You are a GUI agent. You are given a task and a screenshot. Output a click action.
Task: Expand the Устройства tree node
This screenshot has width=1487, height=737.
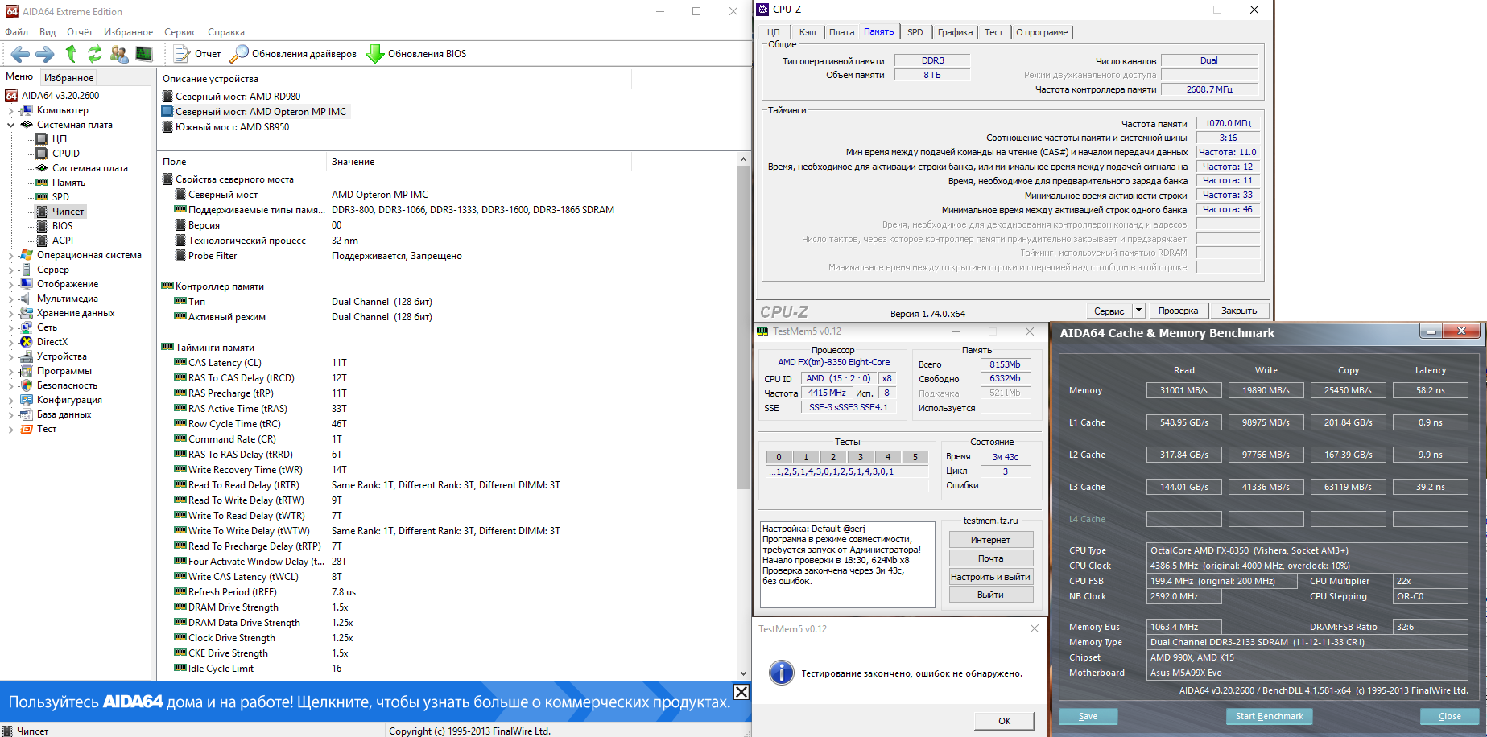[x=10, y=357]
